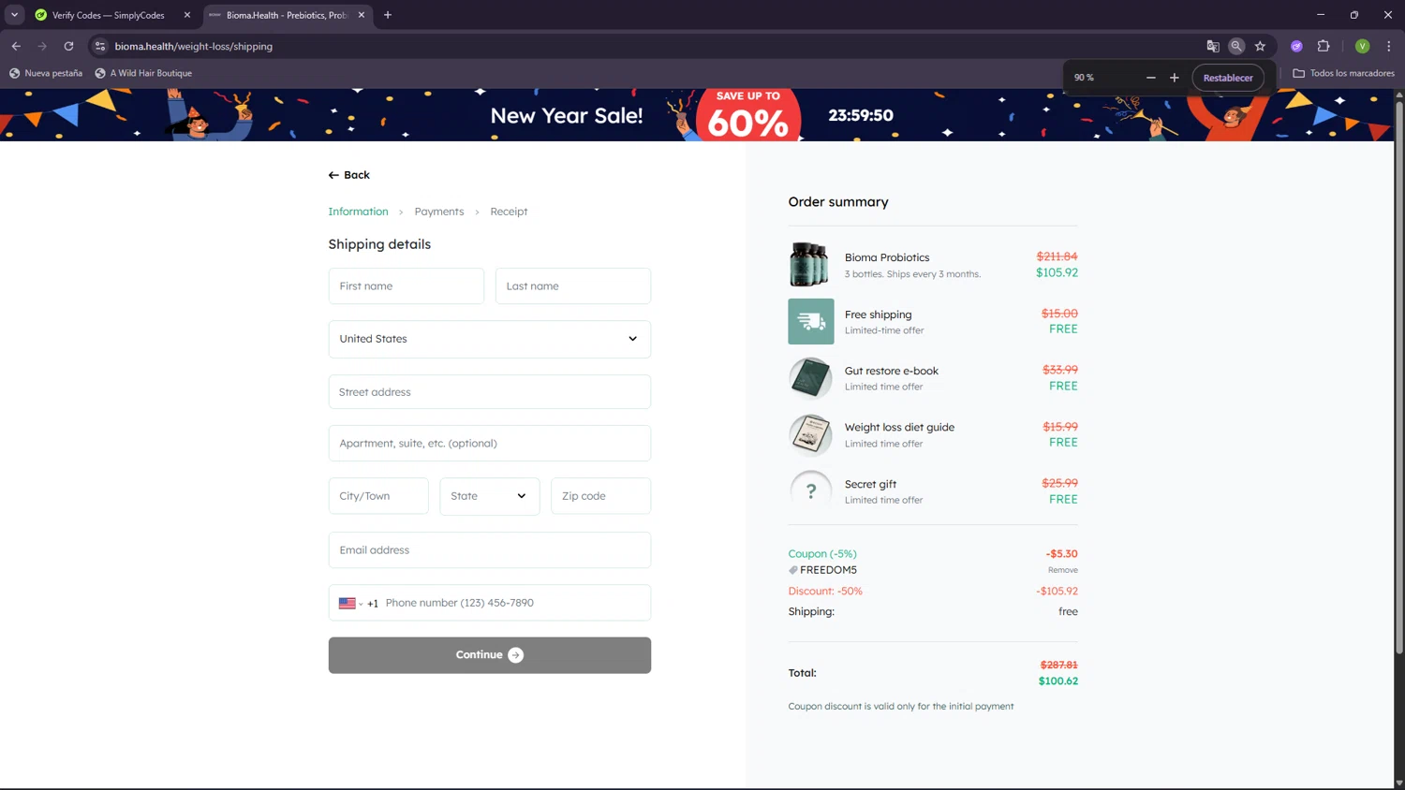
Task: Click the total price $100.62
Action: (x=1058, y=681)
